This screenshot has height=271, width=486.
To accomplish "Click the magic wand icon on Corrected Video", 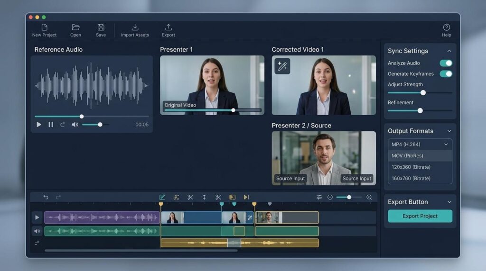I will pyautogui.click(x=282, y=66).
